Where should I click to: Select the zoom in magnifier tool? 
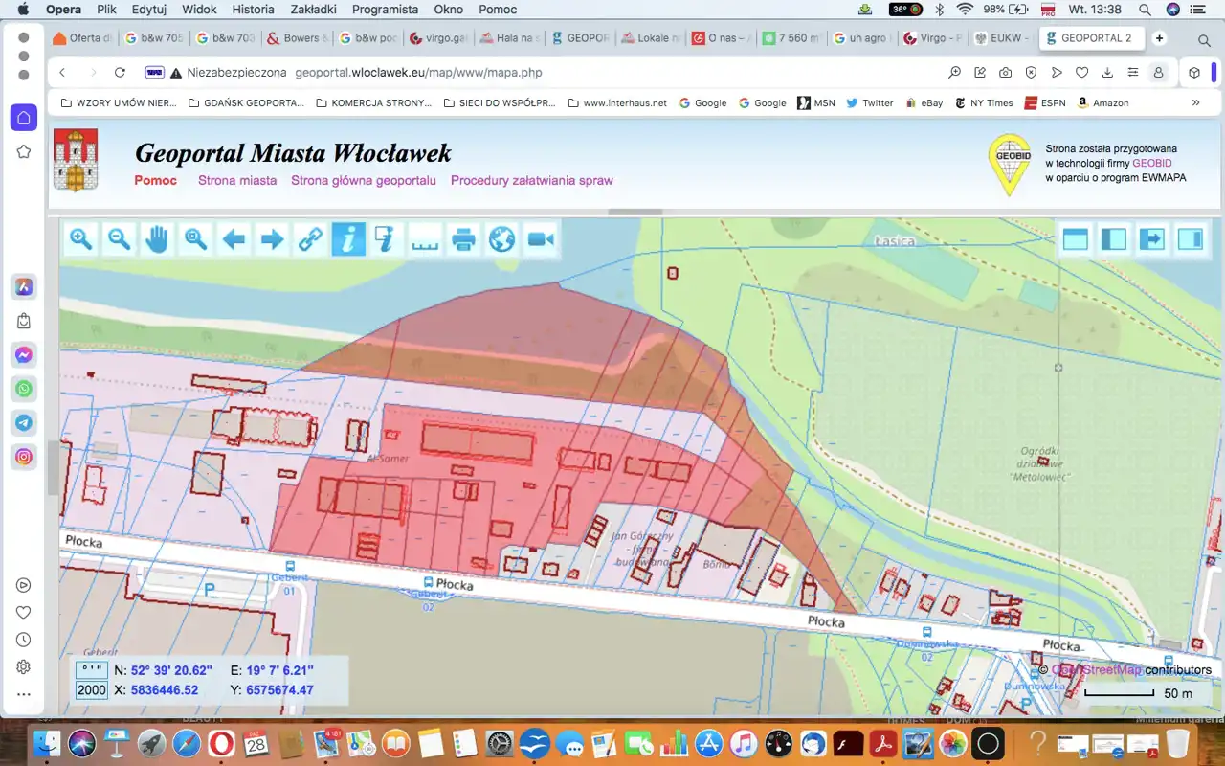81,239
